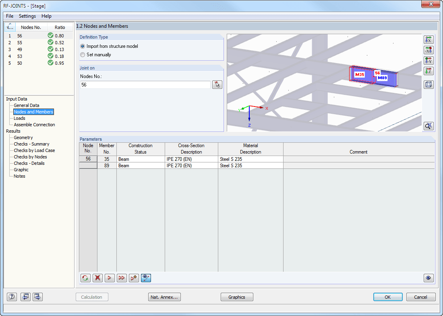Viewport: 443px width, 316px height.
Task: Click the Graphics button
Action: click(237, 297)
